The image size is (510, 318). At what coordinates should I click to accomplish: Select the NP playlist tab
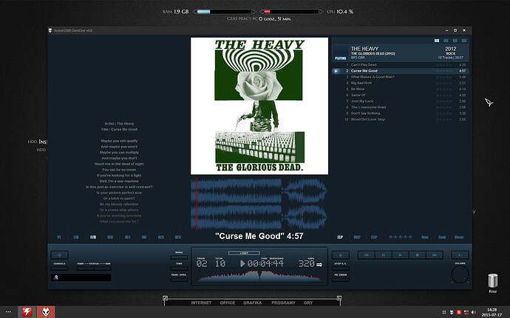(x=340, y=237)
